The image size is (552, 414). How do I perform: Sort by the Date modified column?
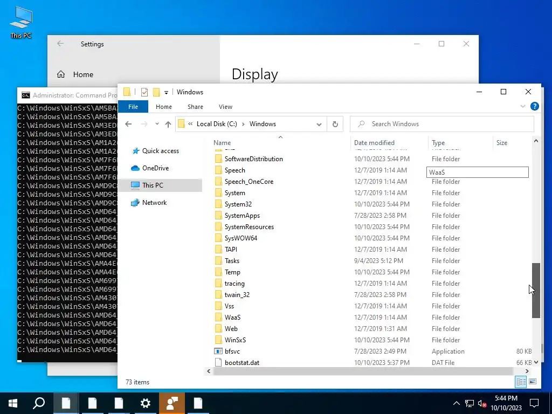[x=374, y=142]
